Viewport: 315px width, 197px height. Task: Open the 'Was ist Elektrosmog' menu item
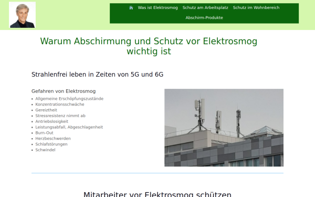(x=157, y=8)
